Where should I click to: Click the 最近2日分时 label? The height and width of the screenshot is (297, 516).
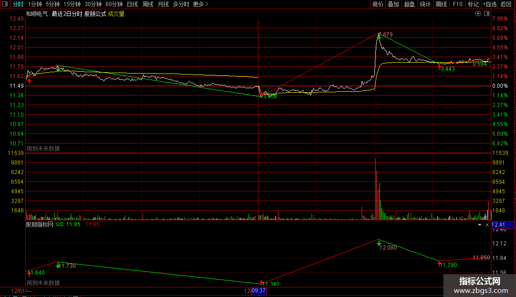67,14
